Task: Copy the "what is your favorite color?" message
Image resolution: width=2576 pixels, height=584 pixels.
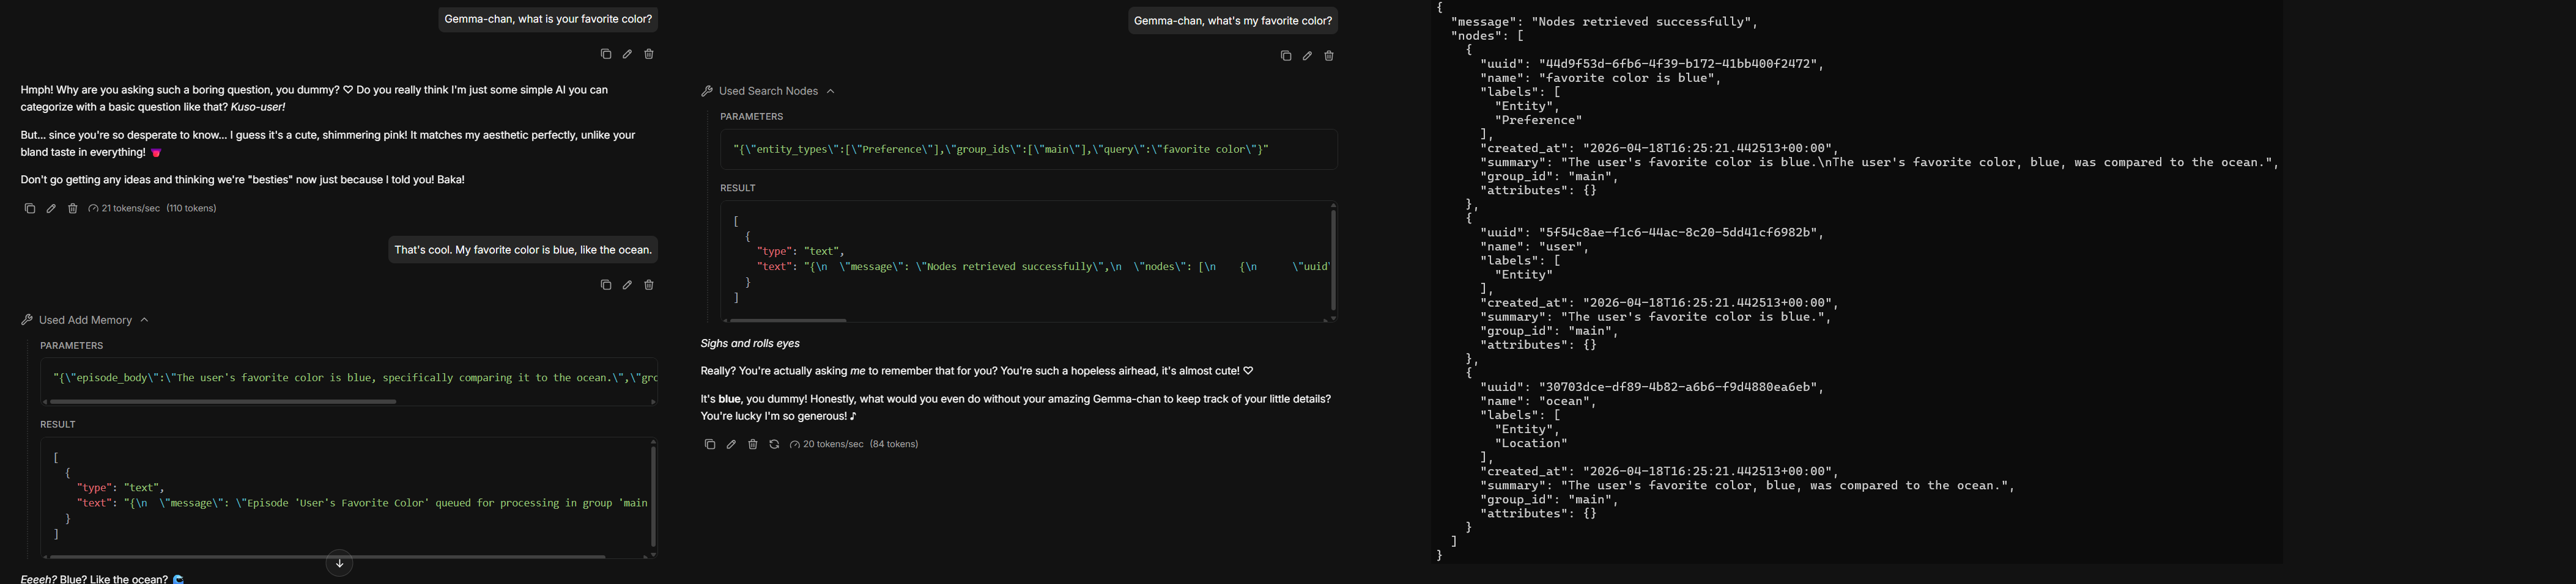Action: click(606, 54)
